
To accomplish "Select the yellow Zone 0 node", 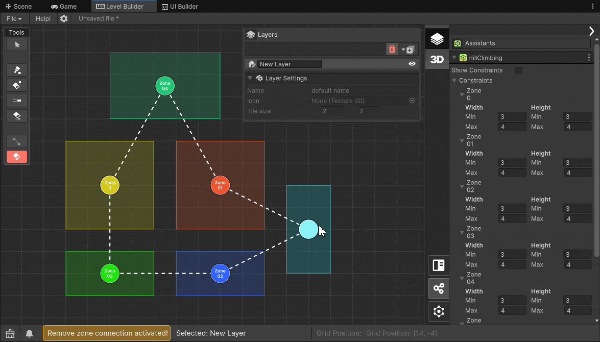I will tap(110, 185).
